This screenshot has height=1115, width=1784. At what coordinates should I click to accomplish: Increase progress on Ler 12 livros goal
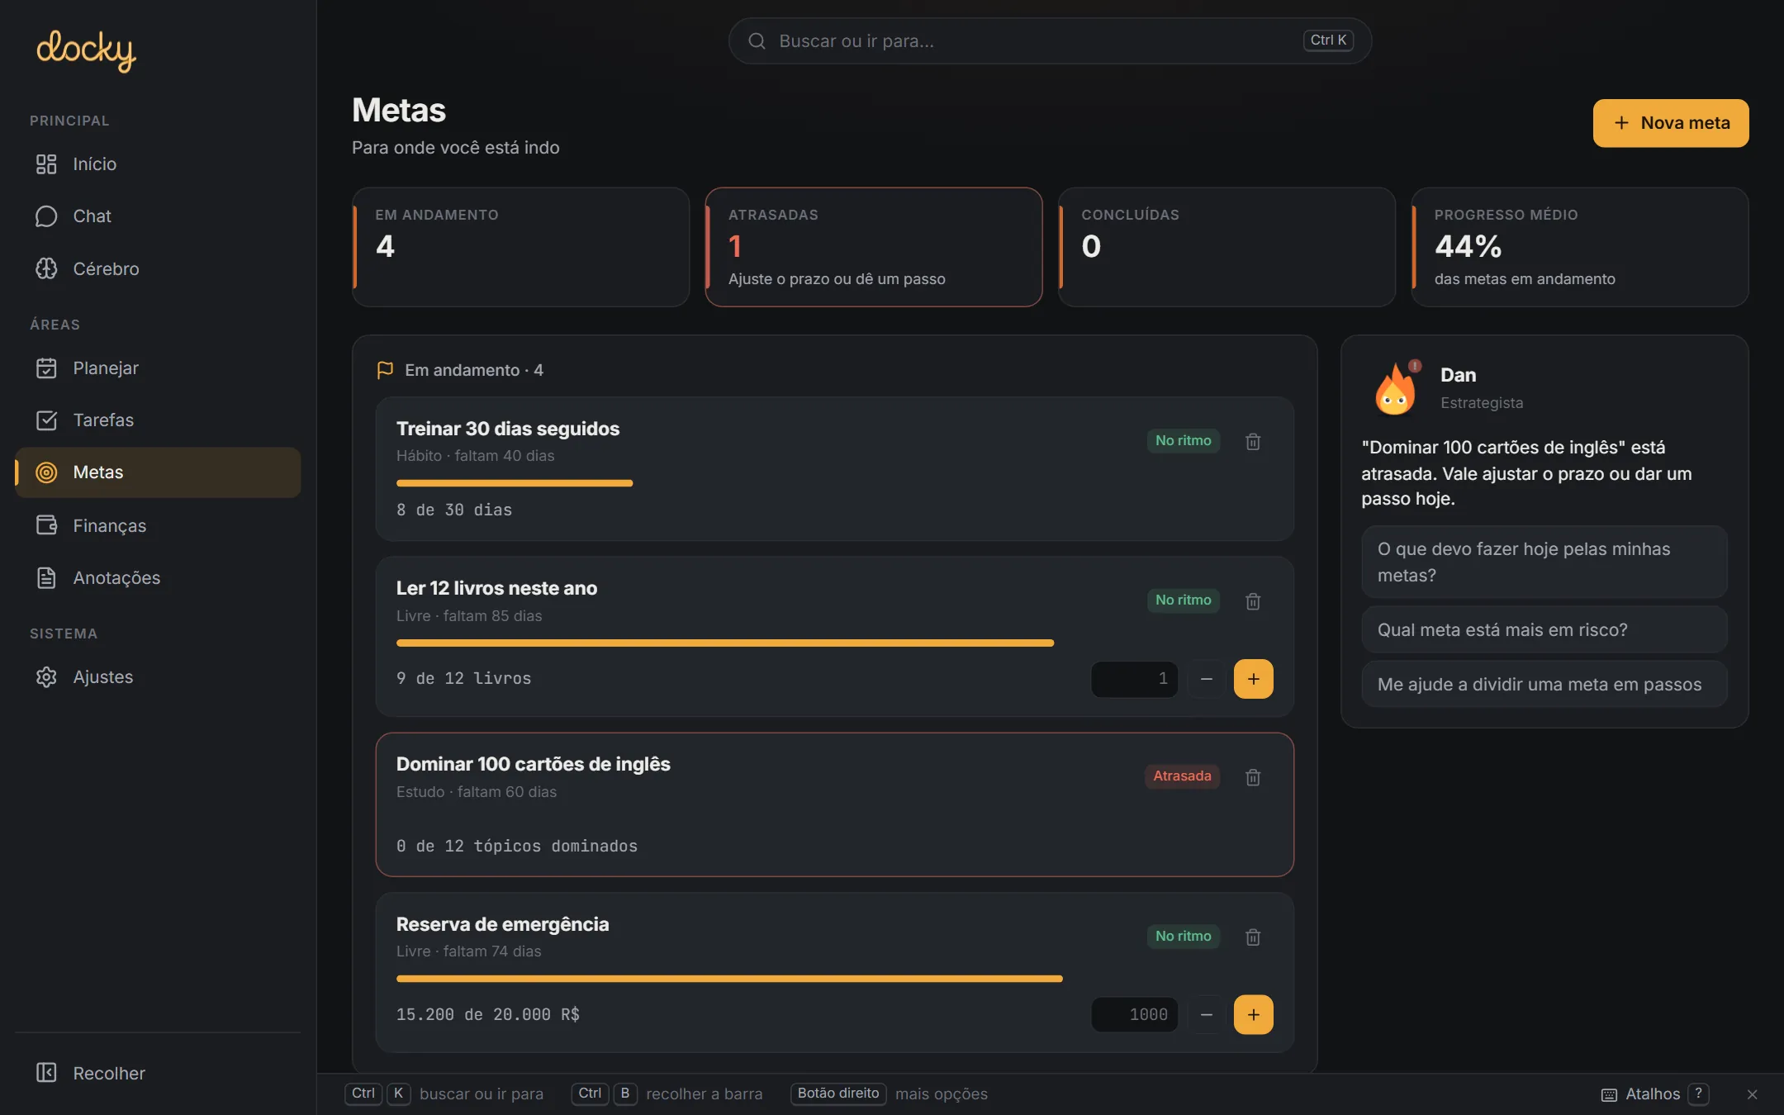click(x=1253, y=679)
